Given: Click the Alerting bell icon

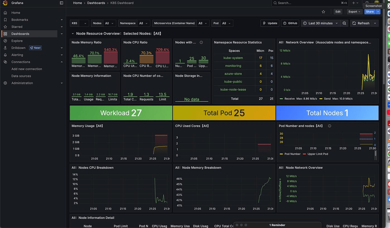Looking at the screenshot, I should point(5,55).
